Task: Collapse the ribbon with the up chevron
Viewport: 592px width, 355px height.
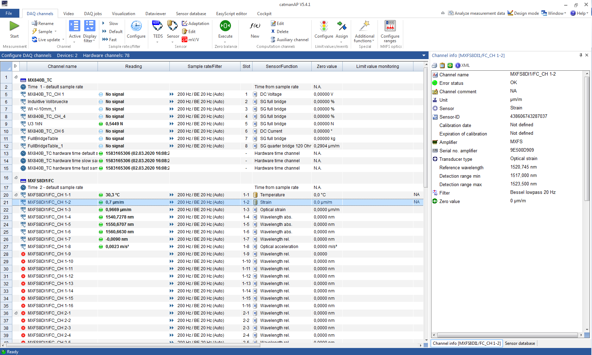Action: point(443,13)
